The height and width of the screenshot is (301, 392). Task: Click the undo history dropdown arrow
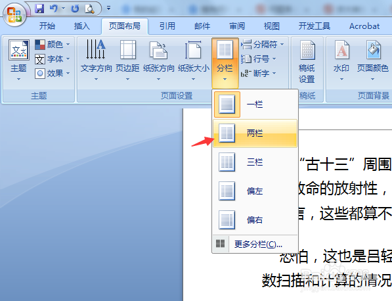(63, 9)
